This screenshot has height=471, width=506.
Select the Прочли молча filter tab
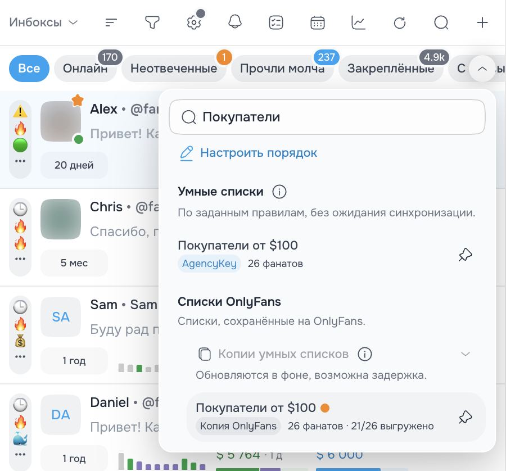(x=282, y=69)
